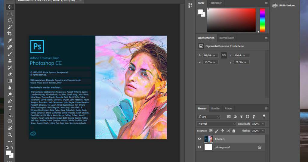The image size is (308, 162).
Task: Select the Rounded Rectangle shape tool
Action: click(x=10, y=121)
